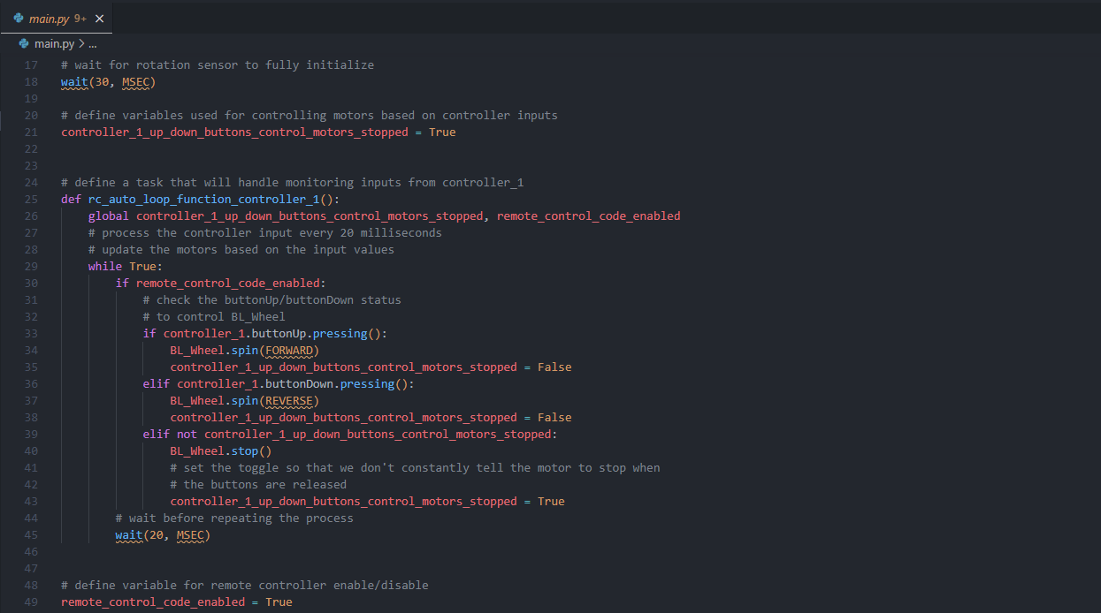Click line number 25 in the gutter
The width and height of the screenshot is (1101, 613).
31,200
